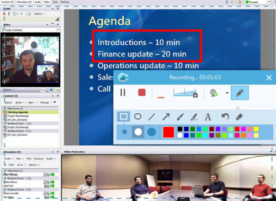Select the highlighter marker tool

[x=194, y=117]
